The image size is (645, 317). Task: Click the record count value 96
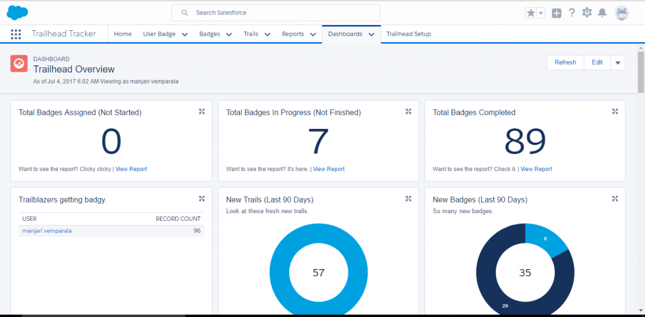197,231
